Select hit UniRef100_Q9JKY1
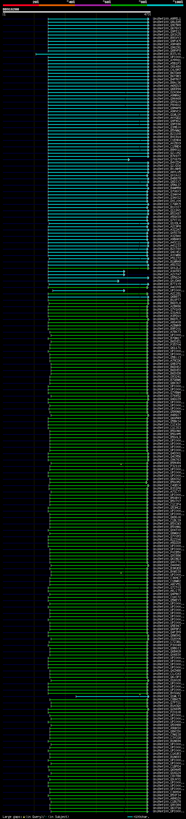This screenshot has width=186, height=819. pyautogui.click(x=167, y=779)
